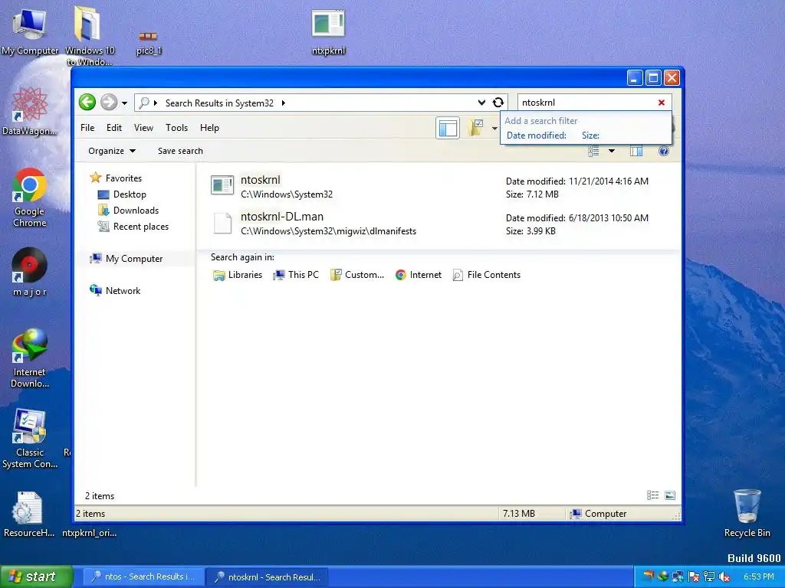Open Classic System Control shortcut
Image resolution: width=785 pixels, height=588 pixels.
pos(30,439)
